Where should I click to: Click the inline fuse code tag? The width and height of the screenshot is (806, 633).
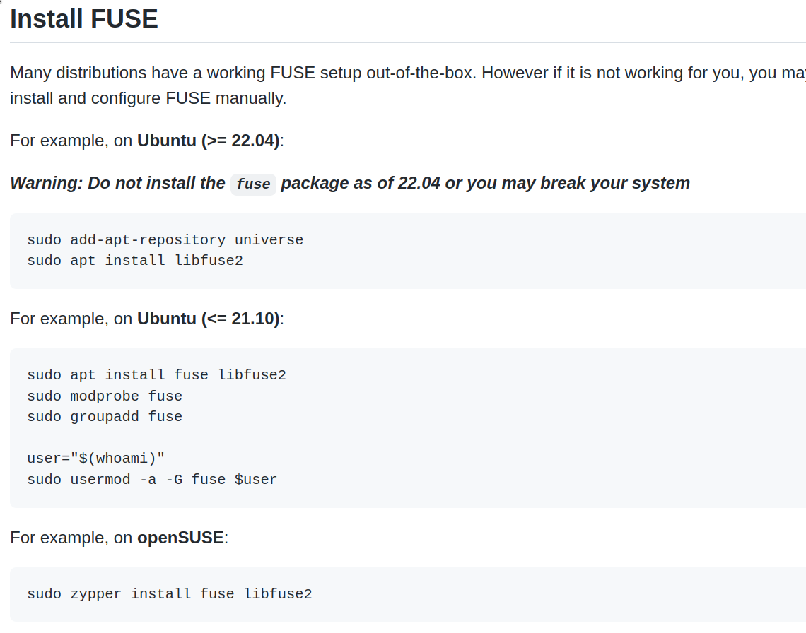pos(253,184)
